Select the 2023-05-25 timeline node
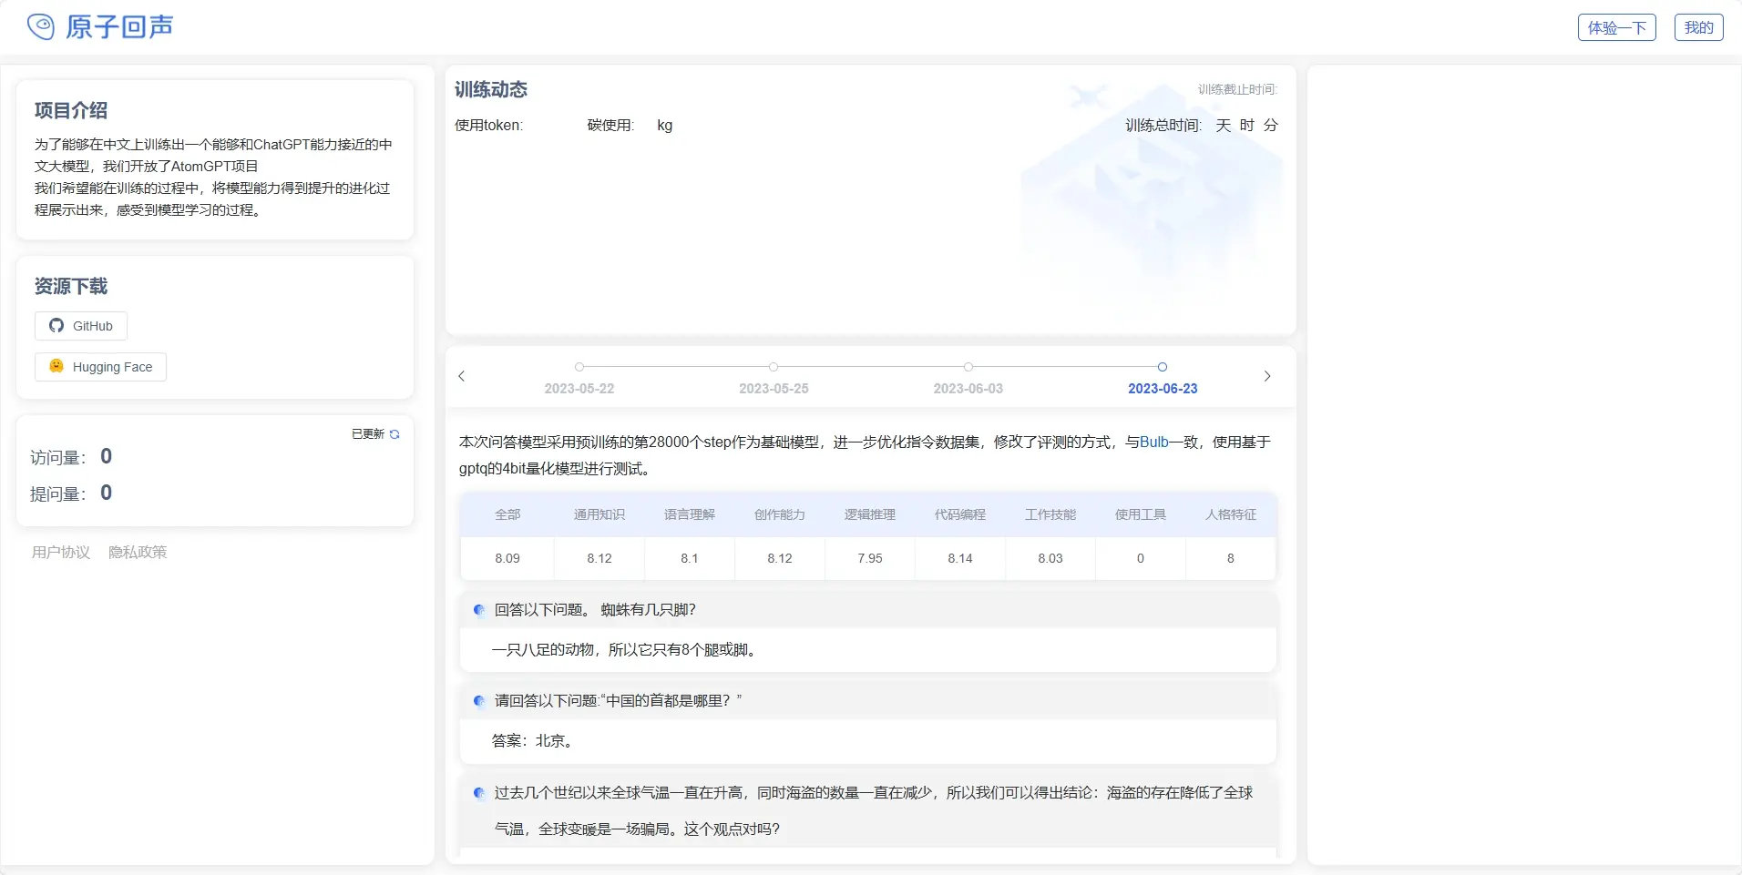 coord(773,367)
